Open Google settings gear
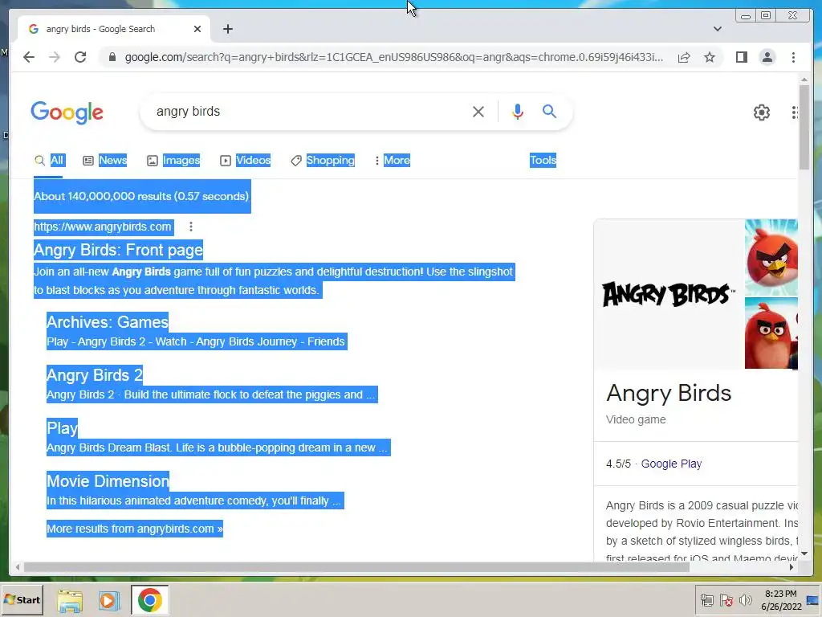Screen dimensions: 822x617 pyautogui.click(x=761, y=112)
